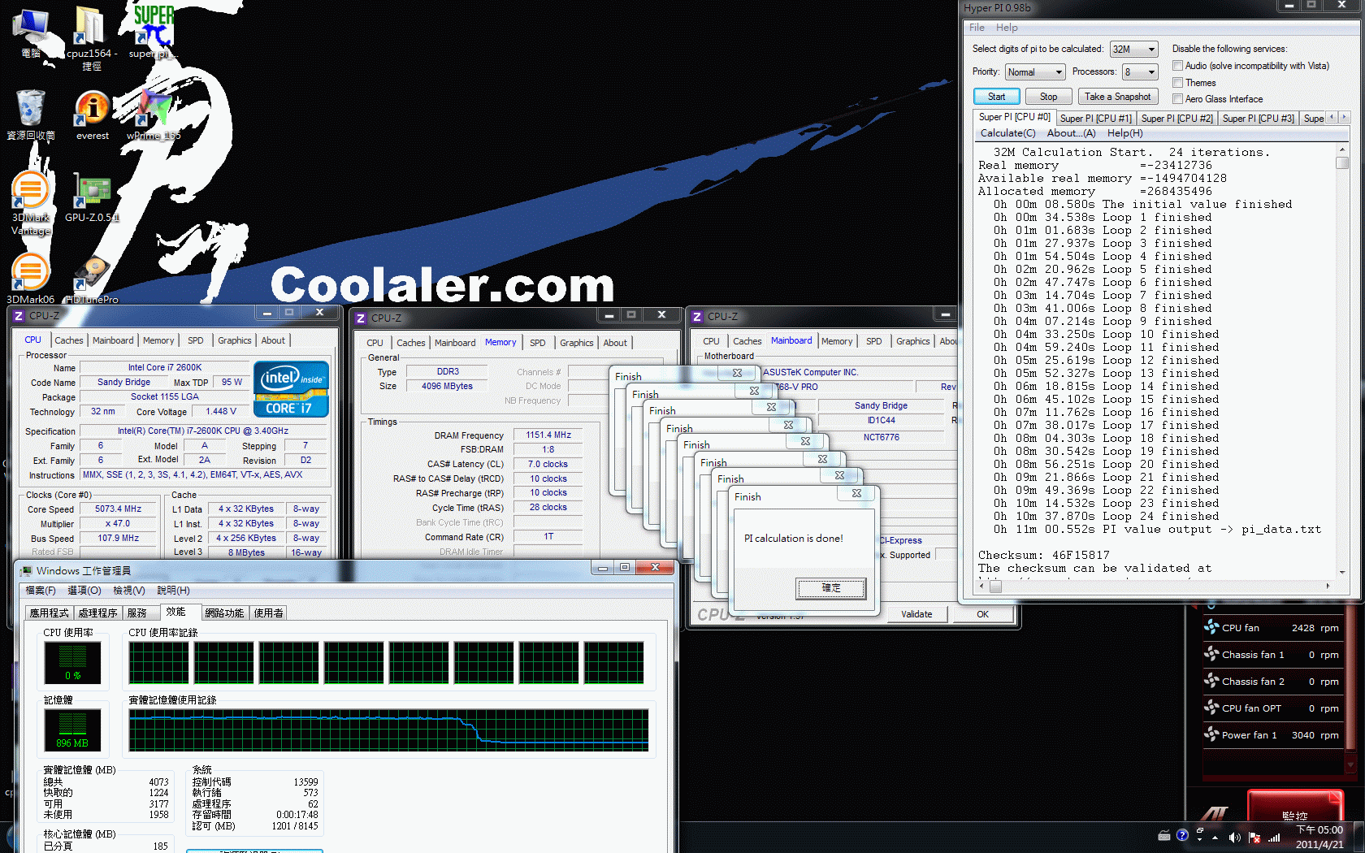This screenshot has width=1365, height=853.
Task: Show hidden tray icons arrow
Action: 1215,837
